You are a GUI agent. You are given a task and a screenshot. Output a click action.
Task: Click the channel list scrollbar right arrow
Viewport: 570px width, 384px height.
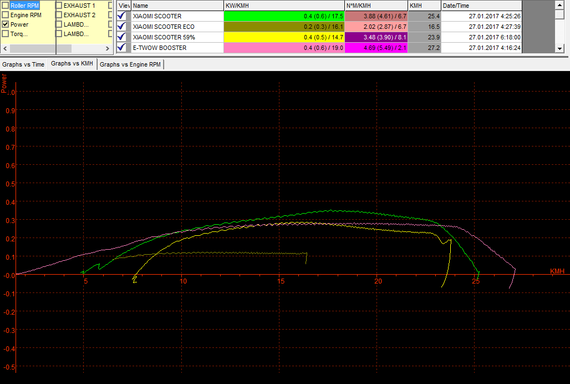(x=107, y=48)
